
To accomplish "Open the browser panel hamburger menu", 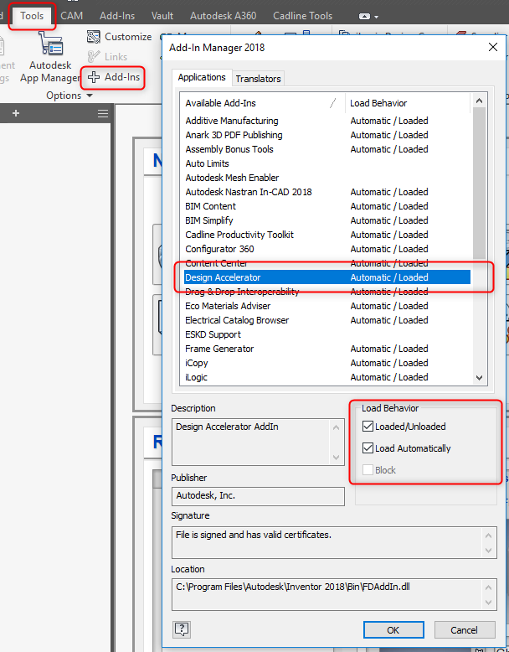I will (103, 113).
